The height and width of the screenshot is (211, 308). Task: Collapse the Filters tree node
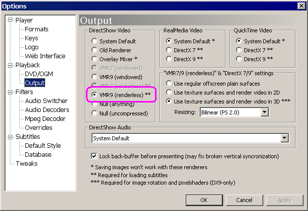click(11, 92)
